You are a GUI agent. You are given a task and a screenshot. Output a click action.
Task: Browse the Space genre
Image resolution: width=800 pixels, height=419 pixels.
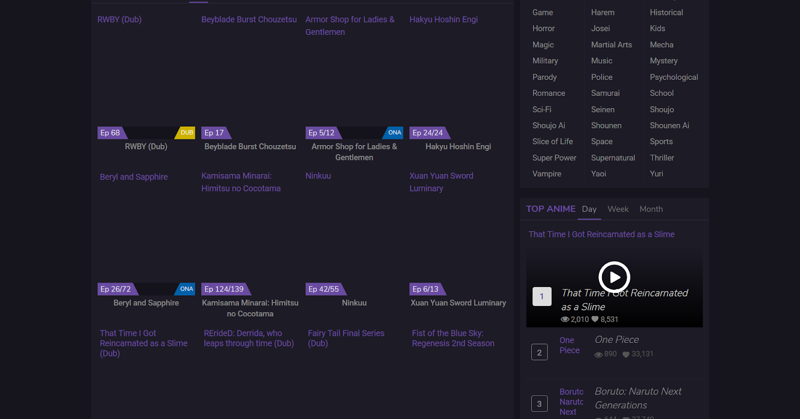[x=601, y=141]
